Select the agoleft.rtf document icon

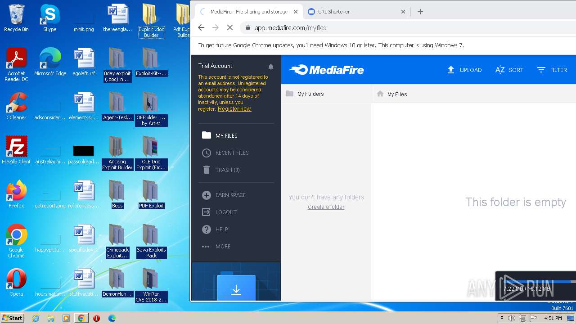84,62
